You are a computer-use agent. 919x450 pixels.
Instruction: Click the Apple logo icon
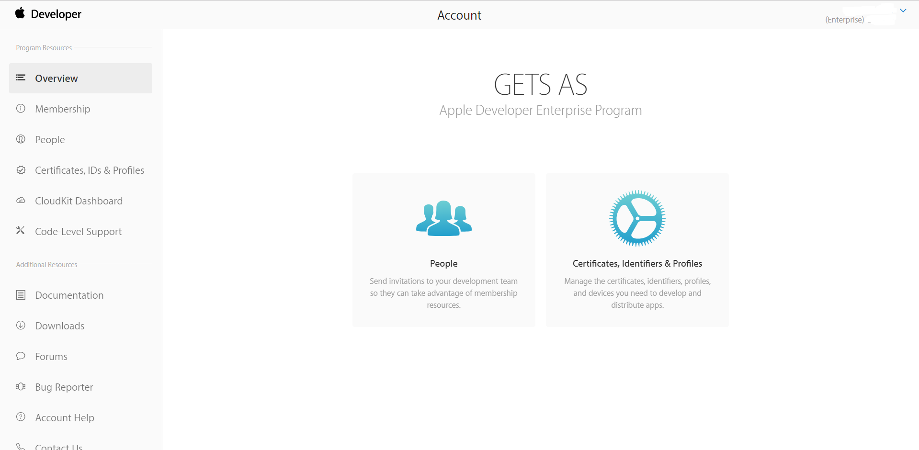20,13
